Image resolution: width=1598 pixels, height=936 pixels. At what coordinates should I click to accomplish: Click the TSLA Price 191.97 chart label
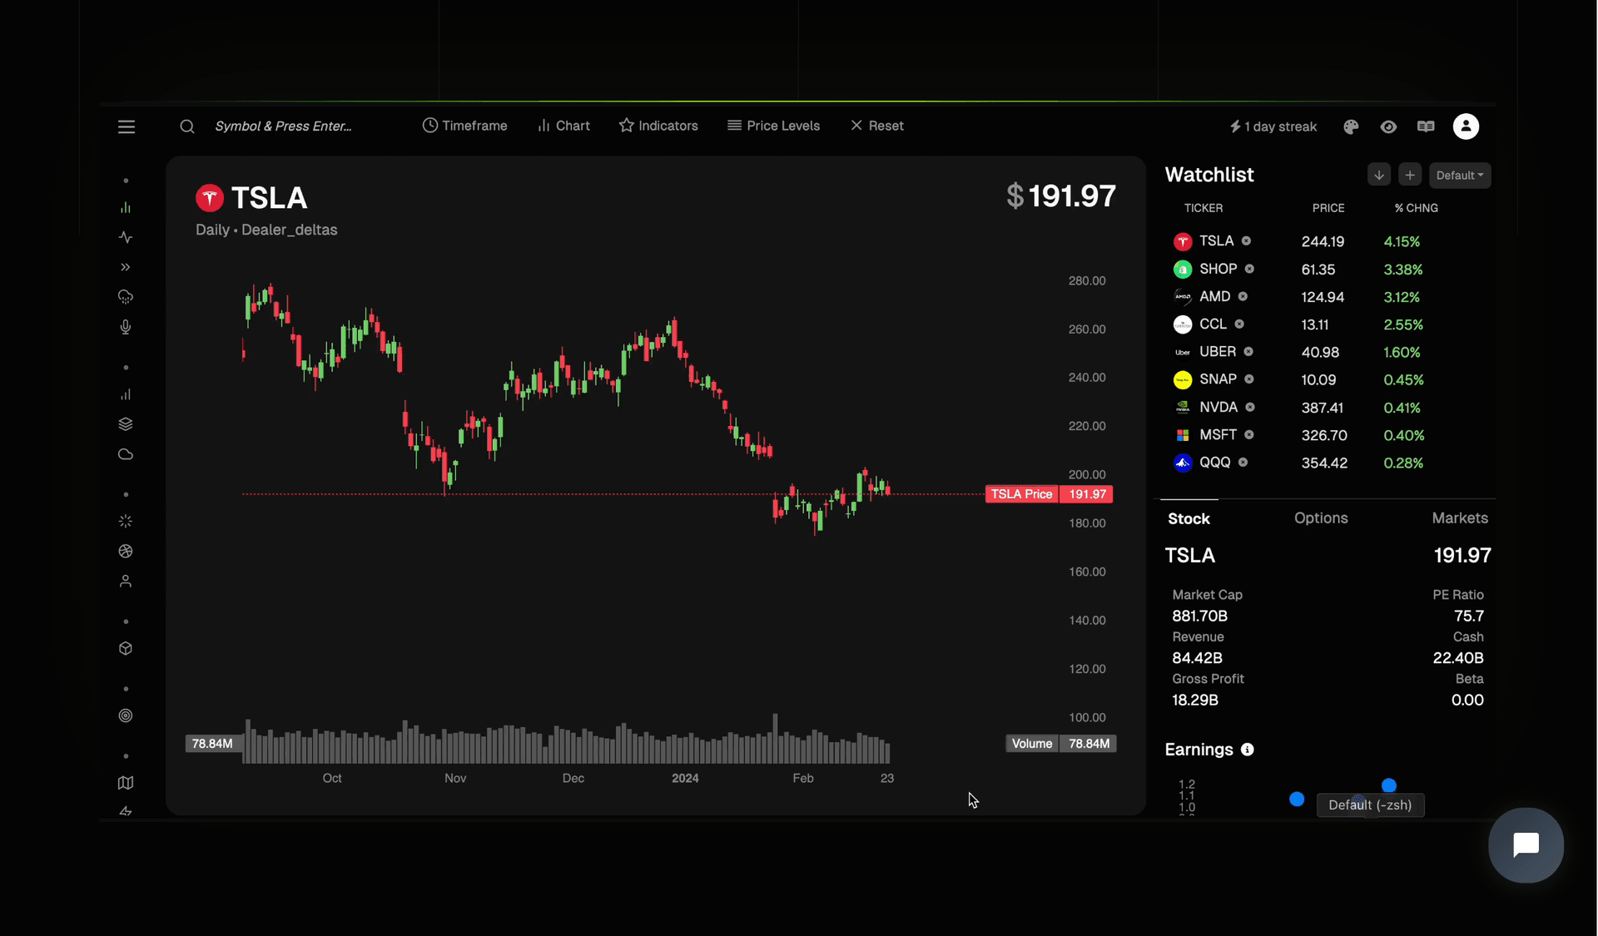1049,494
